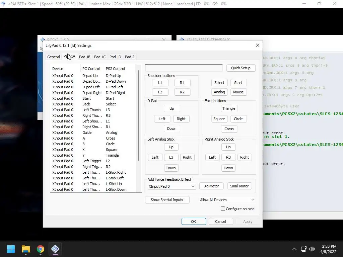
Task: Click the binding text field above Shoulder buttons
Action: coord(184,68)
